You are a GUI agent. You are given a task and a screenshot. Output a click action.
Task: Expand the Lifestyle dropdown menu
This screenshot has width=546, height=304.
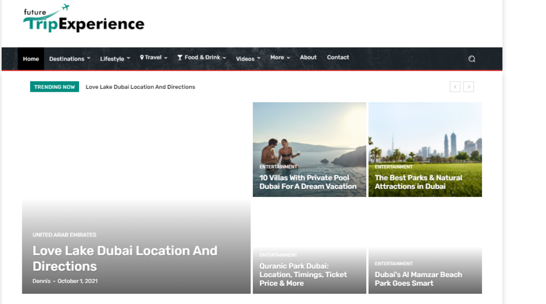click(115, 59)
